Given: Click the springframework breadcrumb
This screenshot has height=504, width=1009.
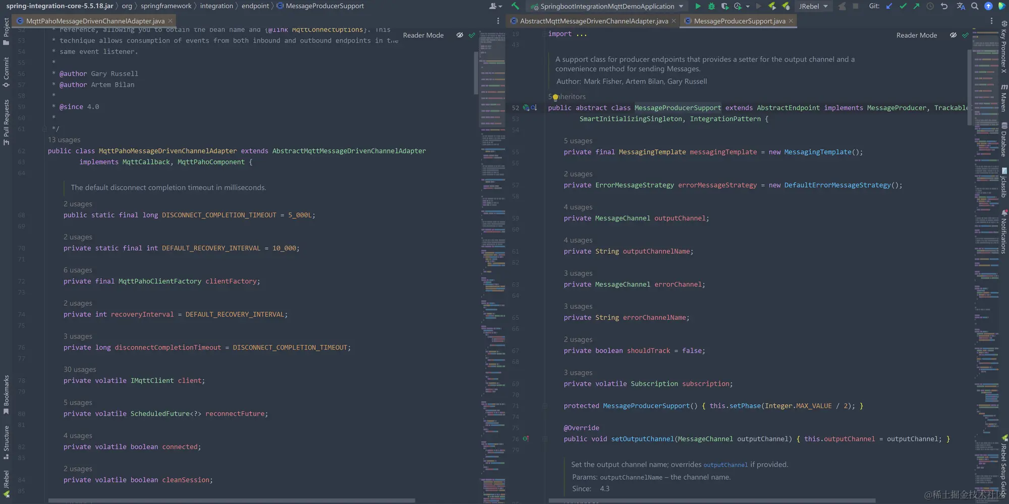Looking at the screenshot, I should point(166,6).
